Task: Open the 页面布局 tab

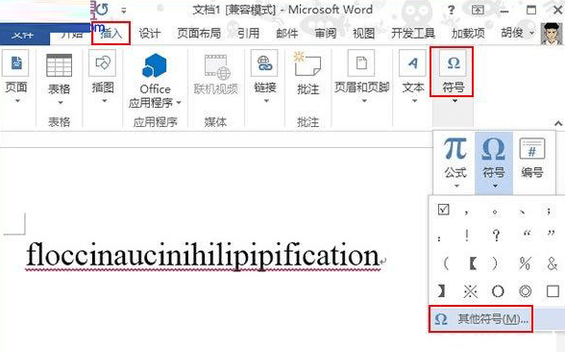Action: (199, 34)
